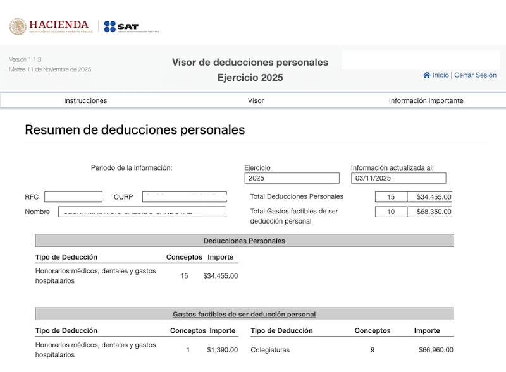The image size is (506, 372).
Task: Expand the Gastos factibles section header
Action: (245, 314)
